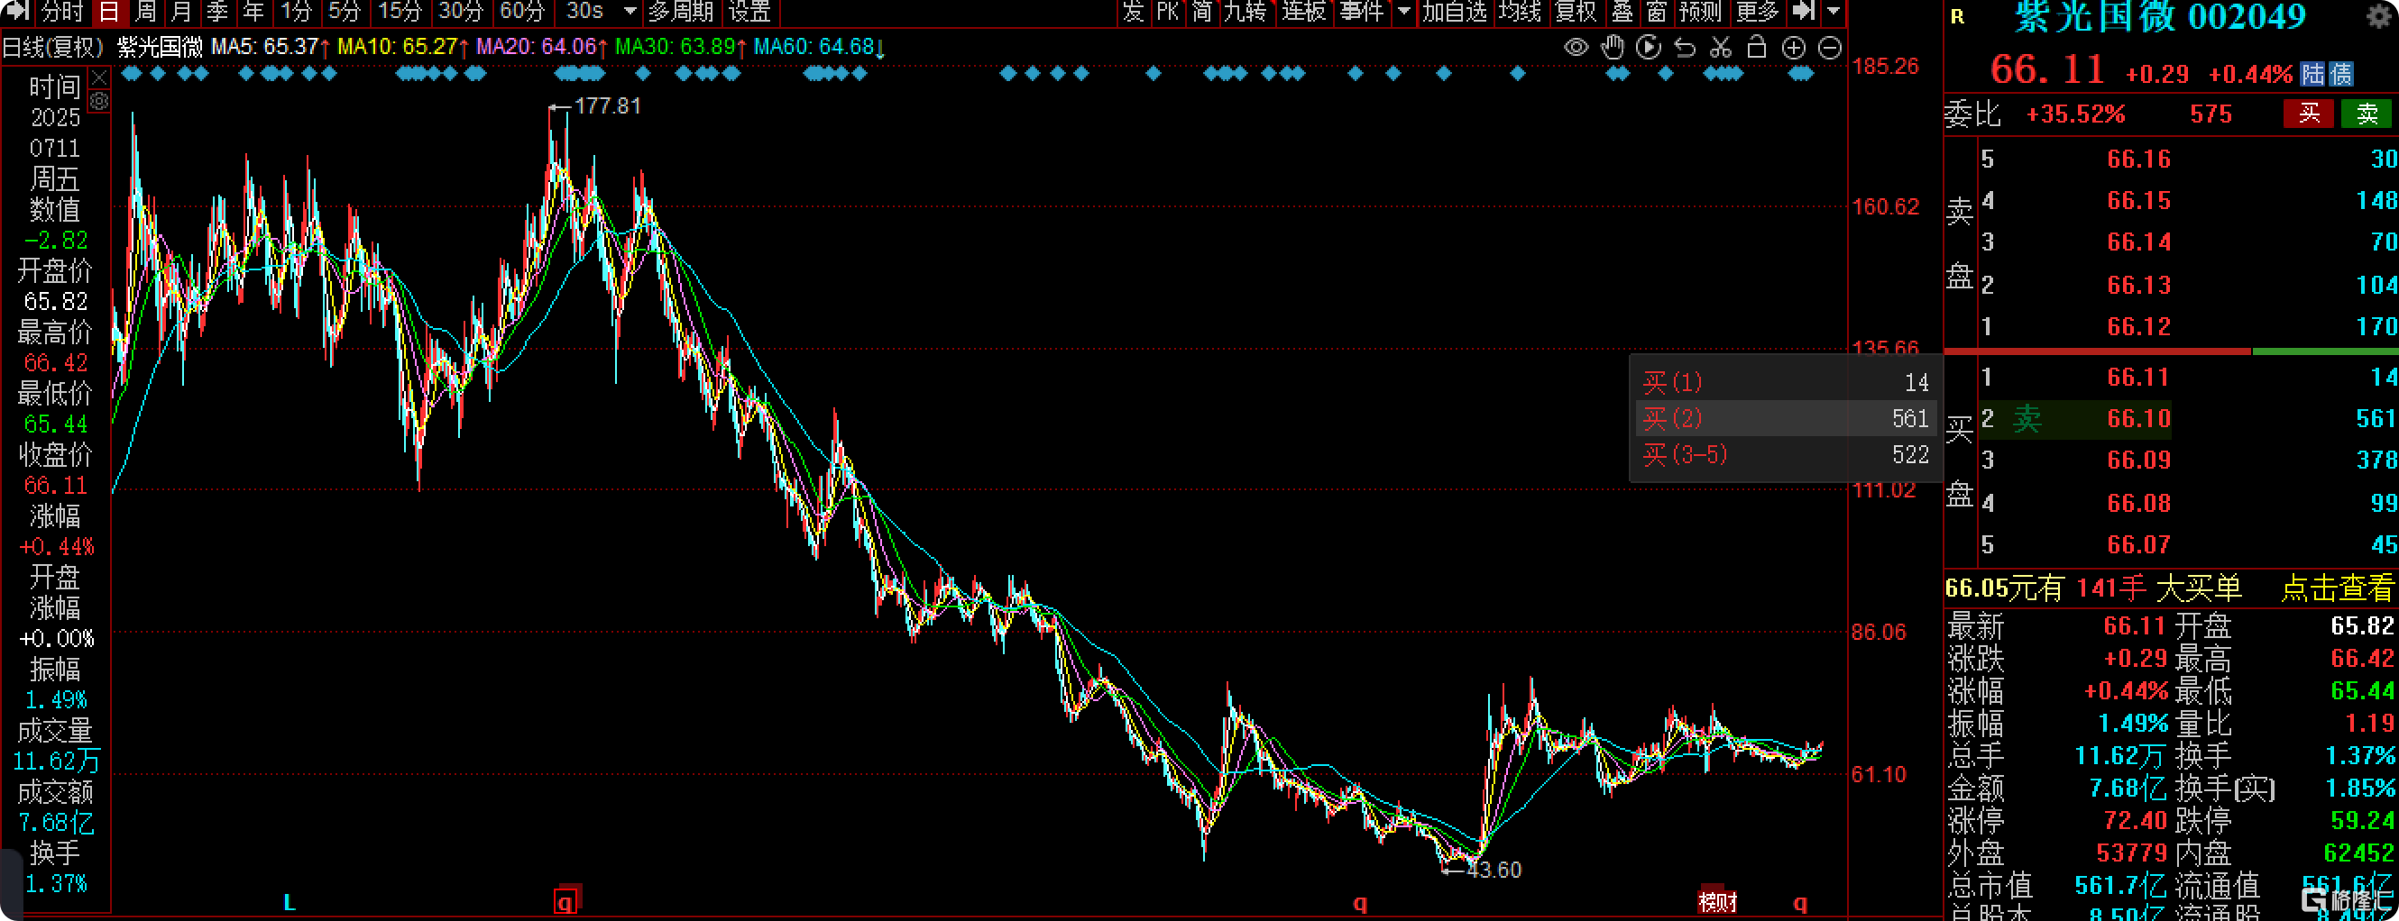Click the eye visibility icon above the chart
This screenshot has height=921, width=2399.
point(1576,48)
